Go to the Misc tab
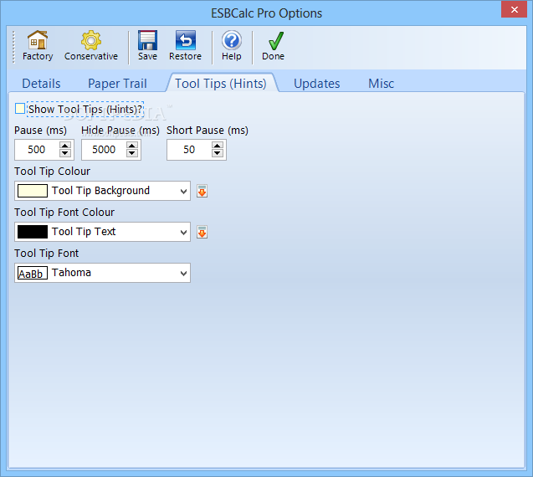533x477 pixels. tap(381, 84)
